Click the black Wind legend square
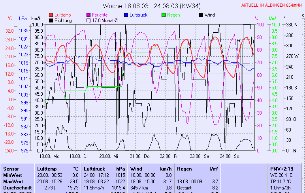This screenshot has height=193, width=305. tap(201, 15)
